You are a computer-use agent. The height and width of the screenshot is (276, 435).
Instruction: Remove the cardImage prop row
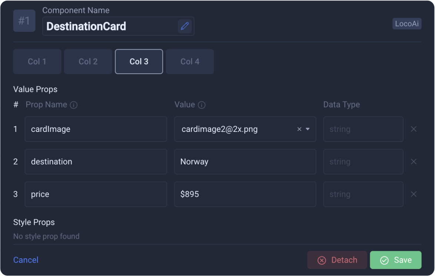point(414,129)
